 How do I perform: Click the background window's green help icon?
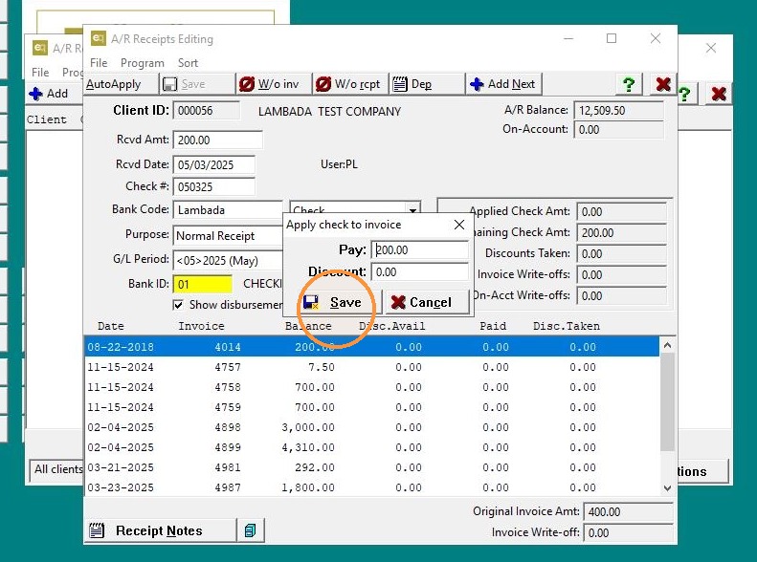coord(684,94)
